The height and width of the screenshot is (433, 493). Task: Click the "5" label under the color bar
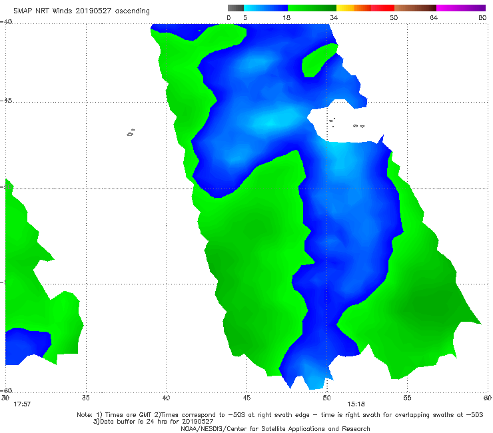[x=245, y=17]
